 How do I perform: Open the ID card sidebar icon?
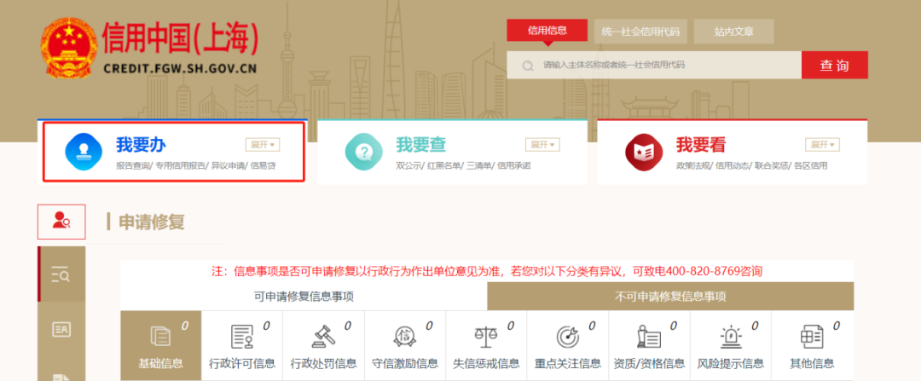pyautogui.click(x=61, y=330)
